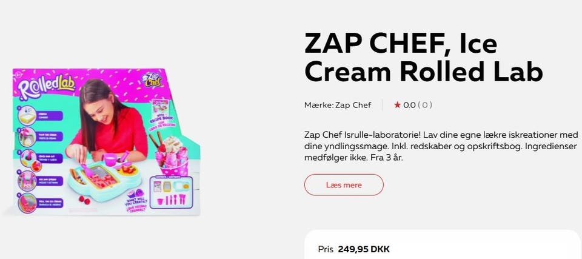Select the step 4 add and spread circle
This screenshot has height=259, width=582.
tap(27, 180)
